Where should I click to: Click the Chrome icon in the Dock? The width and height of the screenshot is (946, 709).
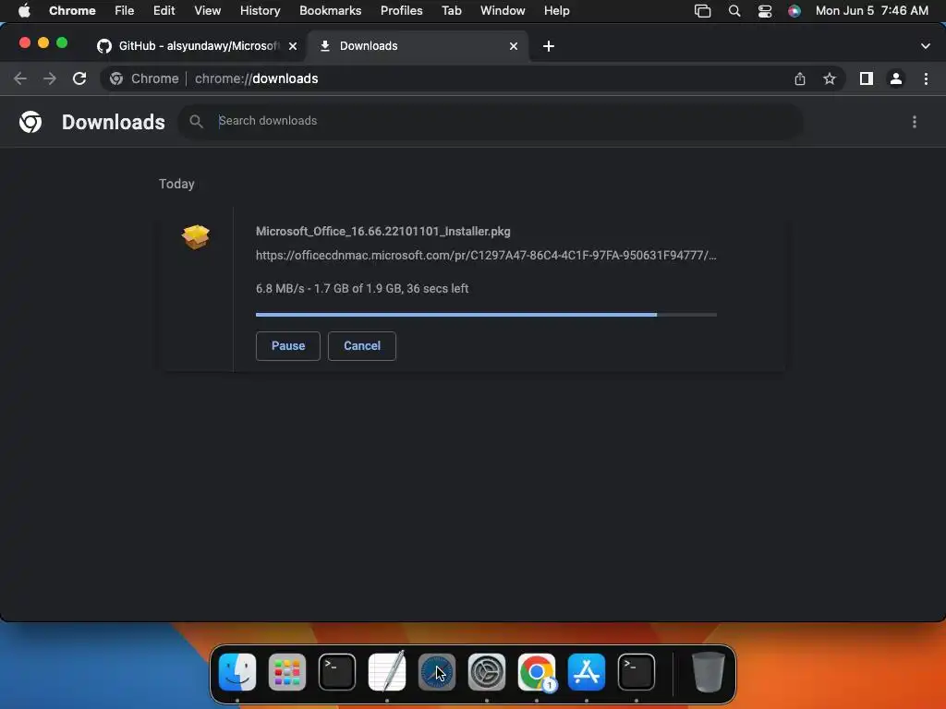537,672
